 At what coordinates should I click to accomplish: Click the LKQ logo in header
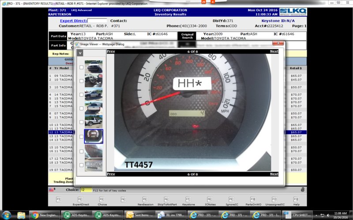click(293, 12)
